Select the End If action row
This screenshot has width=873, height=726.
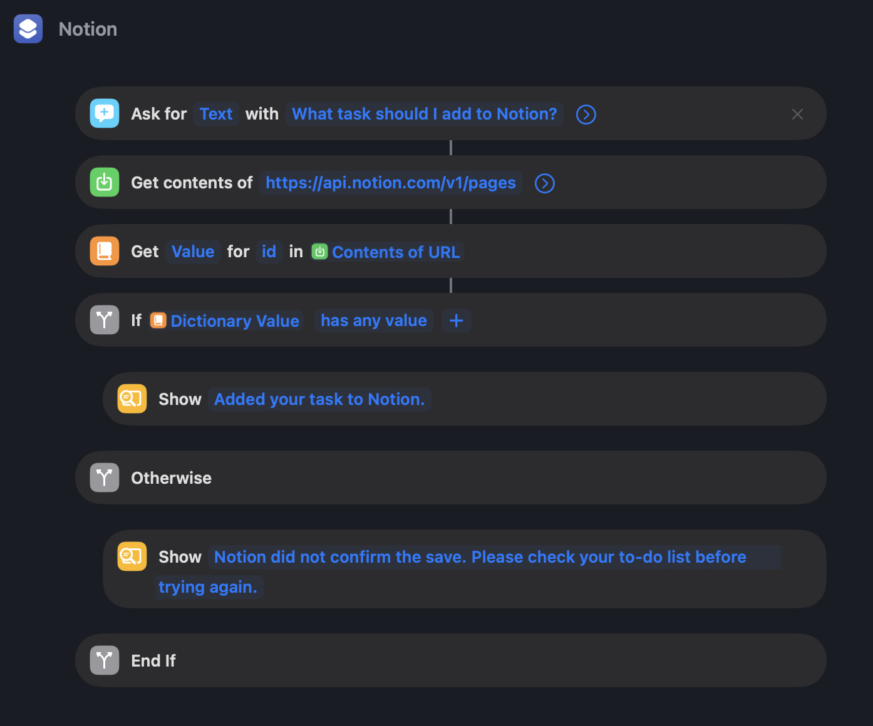click(x=451, y=660)
